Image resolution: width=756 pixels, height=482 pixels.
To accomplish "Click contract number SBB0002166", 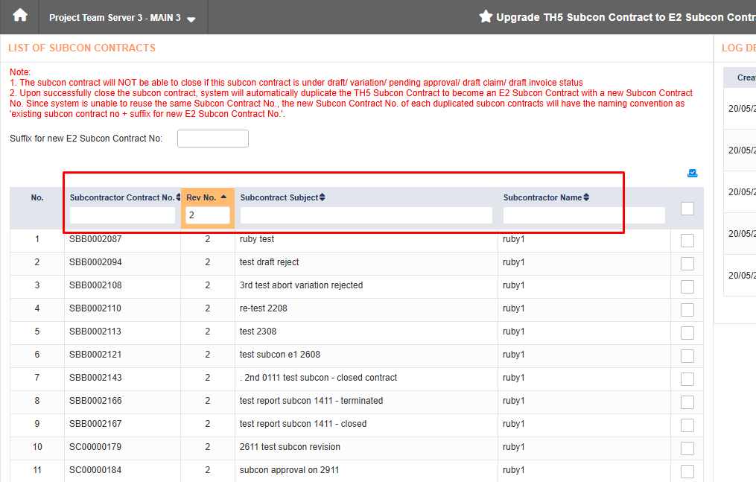I will 95,401.
